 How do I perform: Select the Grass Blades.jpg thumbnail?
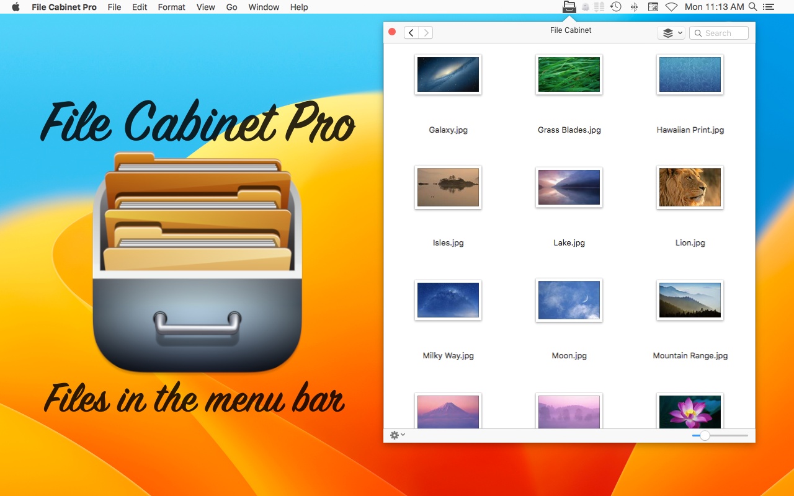pyautogui.click(x=569, y=74)
